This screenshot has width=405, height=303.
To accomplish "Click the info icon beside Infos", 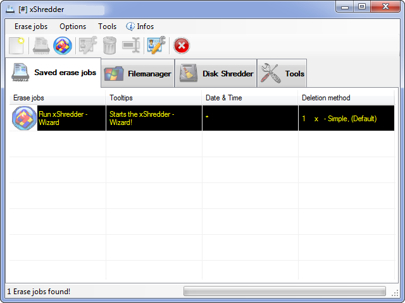I will coord(130,27).
